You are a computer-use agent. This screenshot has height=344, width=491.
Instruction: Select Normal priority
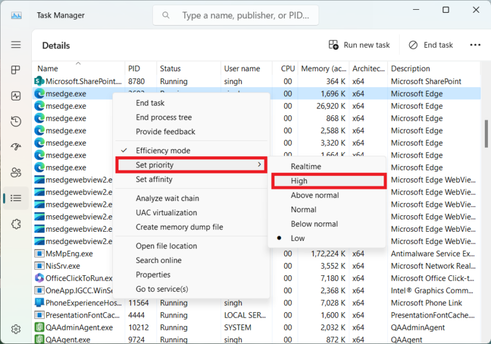coord(328,210)
